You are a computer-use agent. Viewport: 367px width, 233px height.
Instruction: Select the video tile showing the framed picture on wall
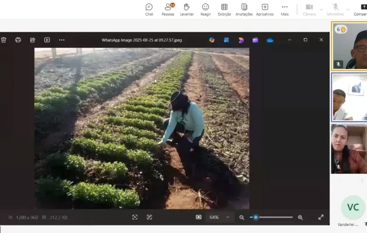349,97
